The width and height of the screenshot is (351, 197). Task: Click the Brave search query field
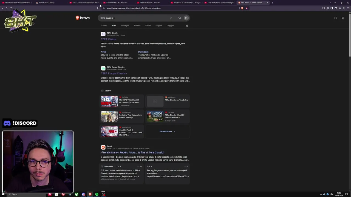134,18
